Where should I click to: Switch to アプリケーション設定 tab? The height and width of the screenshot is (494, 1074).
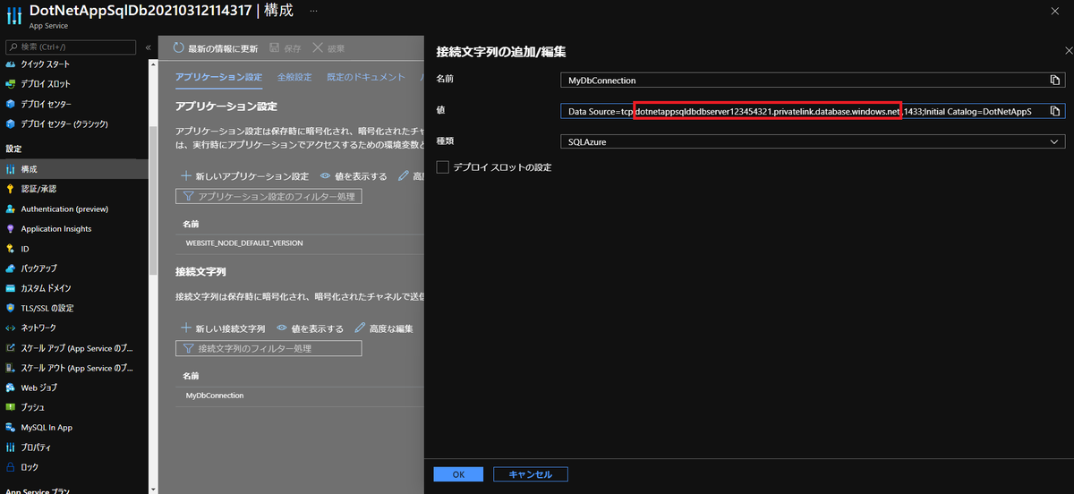pyautogui.click(x=218, y=77)
